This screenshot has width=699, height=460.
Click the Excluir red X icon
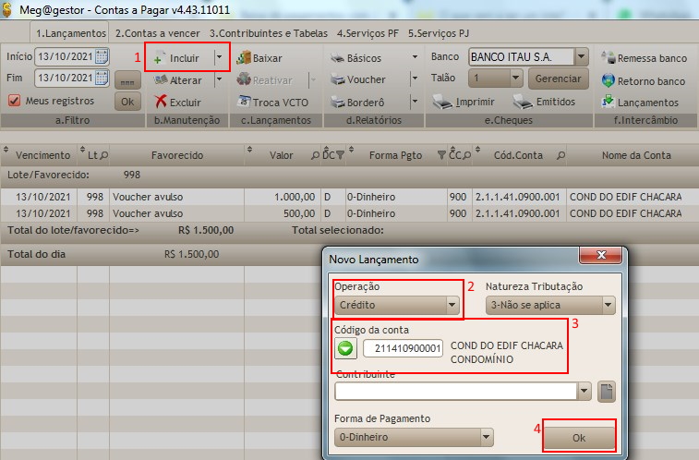coord(162,102)
